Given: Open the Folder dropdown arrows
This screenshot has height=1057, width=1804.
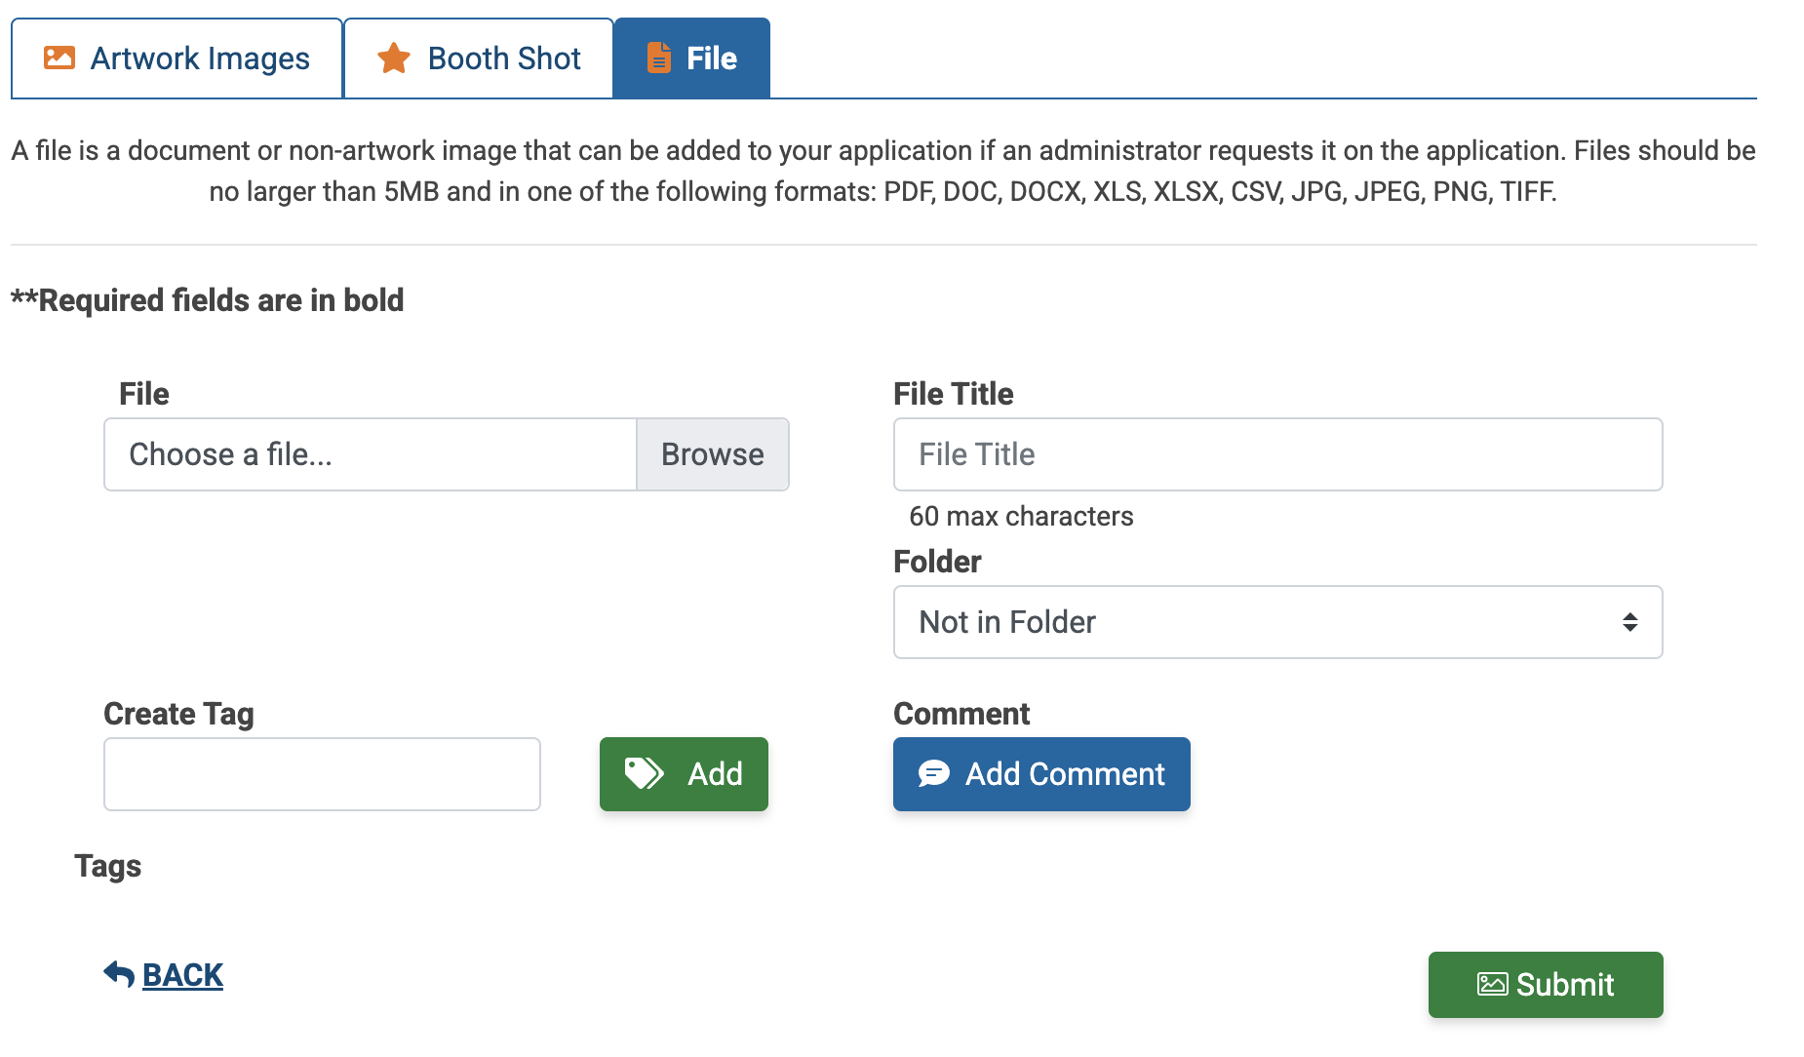Looking at the screenshot, I should pos(1629,622).
